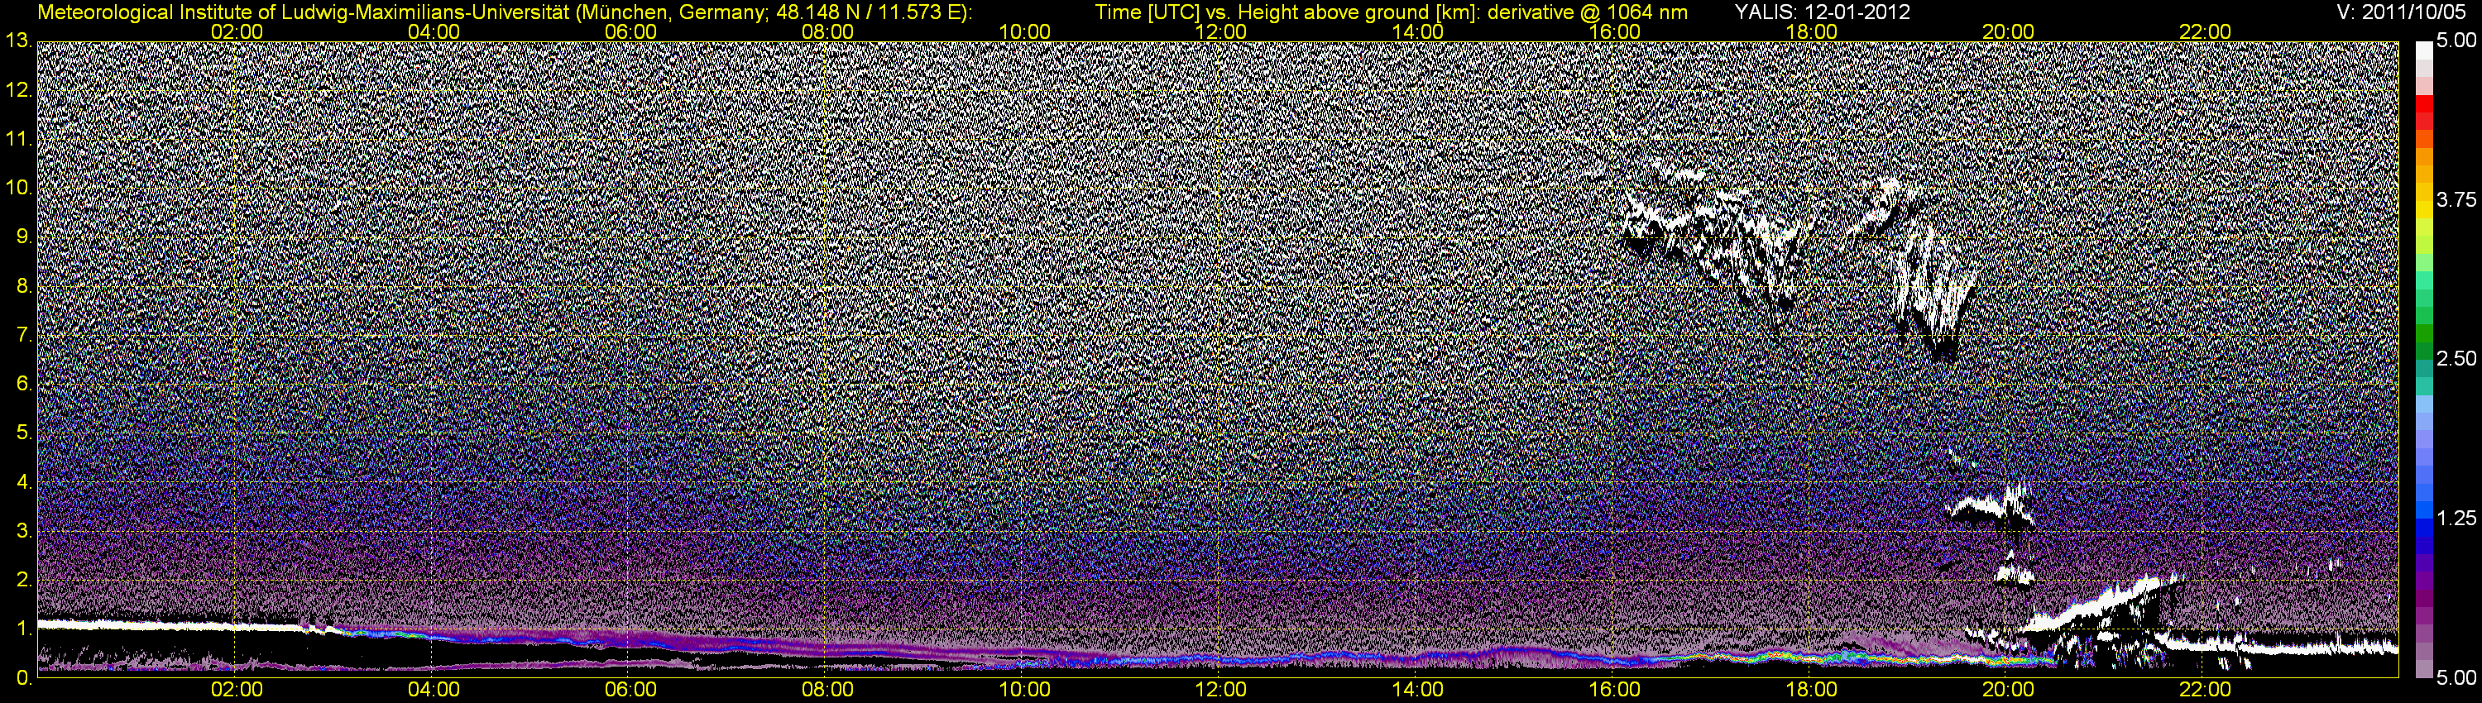Click the 11 km height axis label
The image size is (2482, 703).
pyautogui.click(x=17, y=140)
